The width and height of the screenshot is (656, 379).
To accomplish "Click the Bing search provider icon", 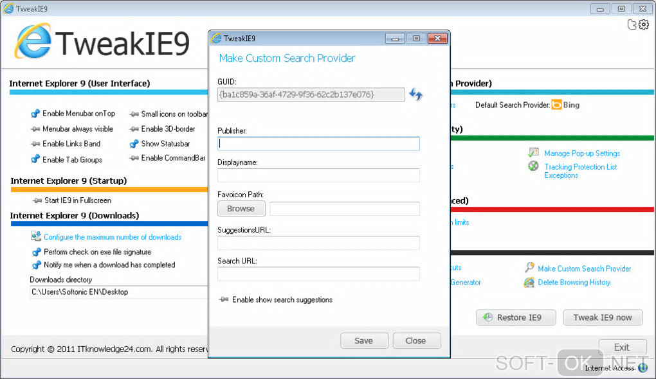I will (x=556, y=105).
